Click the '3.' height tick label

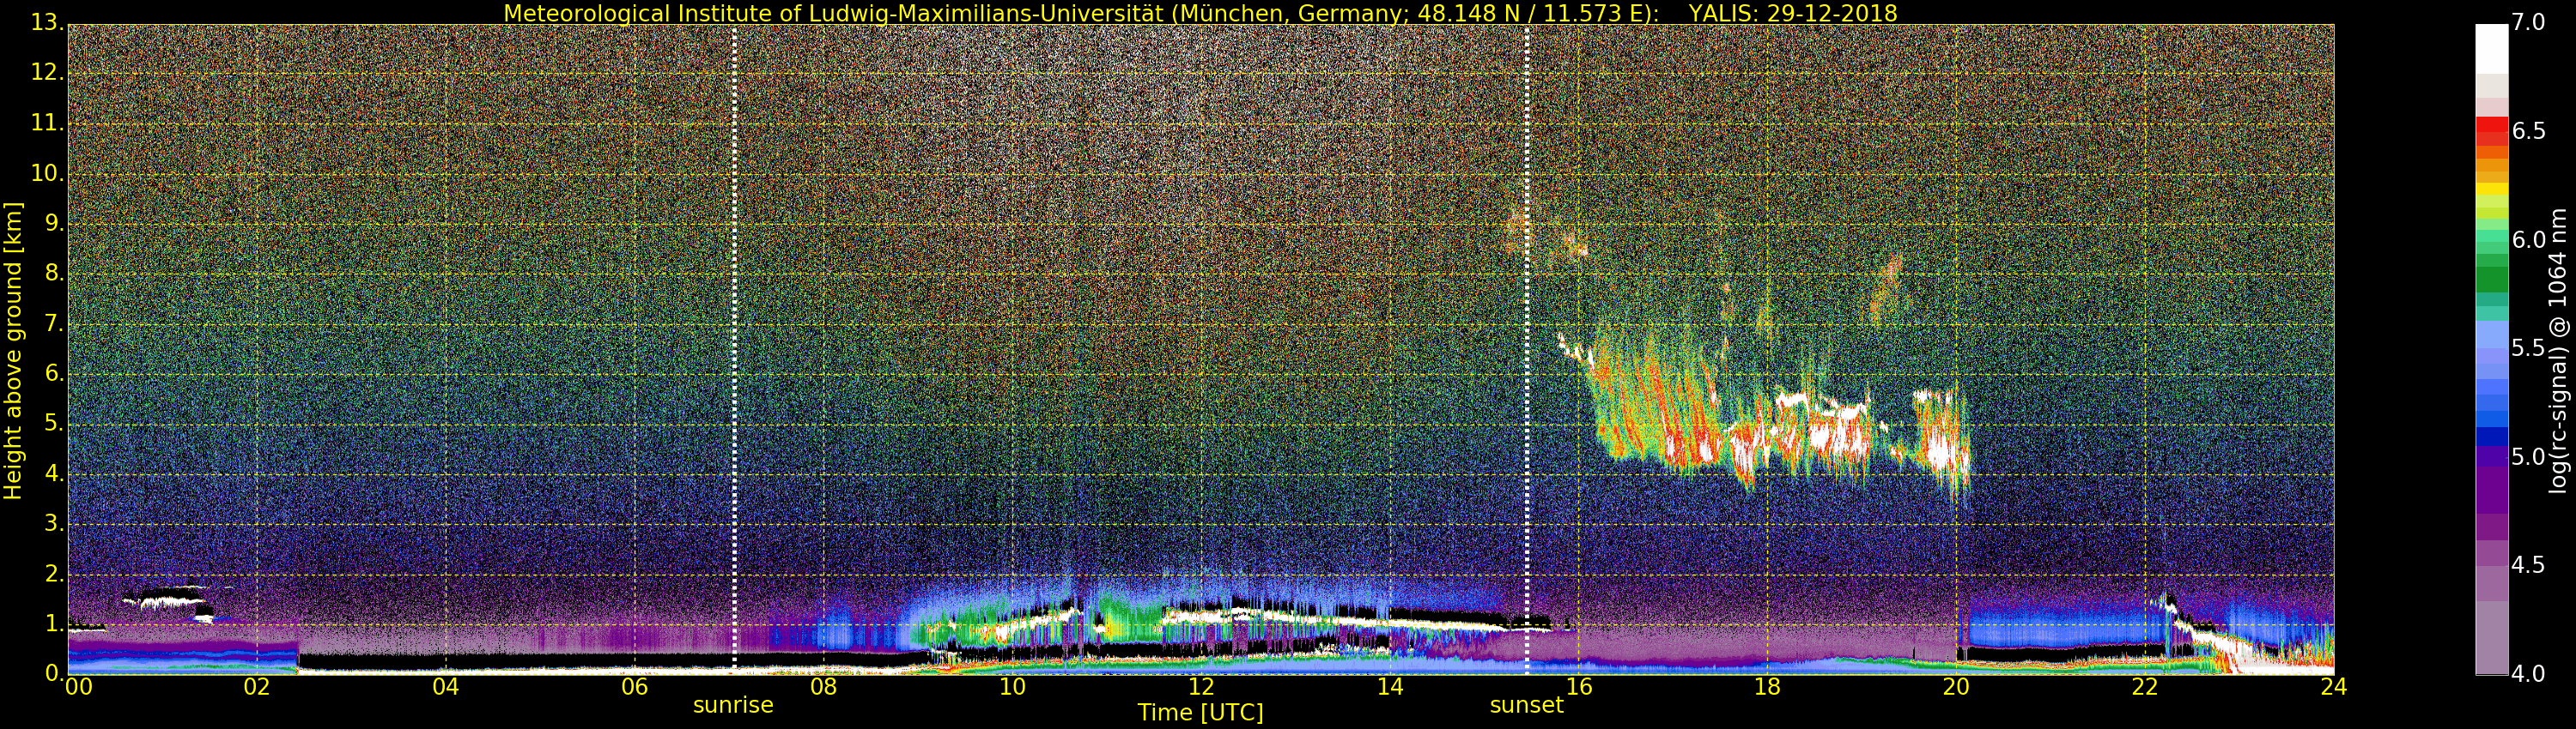click(54, 523)
